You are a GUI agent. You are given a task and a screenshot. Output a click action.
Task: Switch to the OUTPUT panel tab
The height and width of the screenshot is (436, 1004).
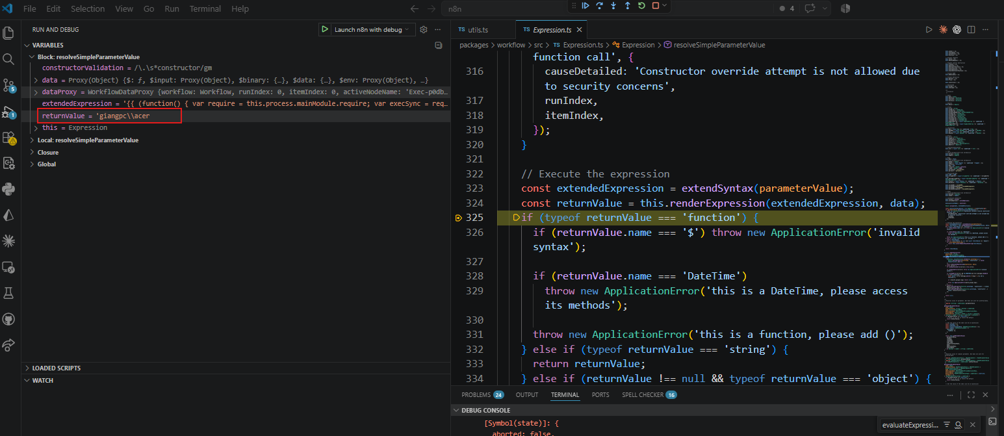[x=527, y=394]
